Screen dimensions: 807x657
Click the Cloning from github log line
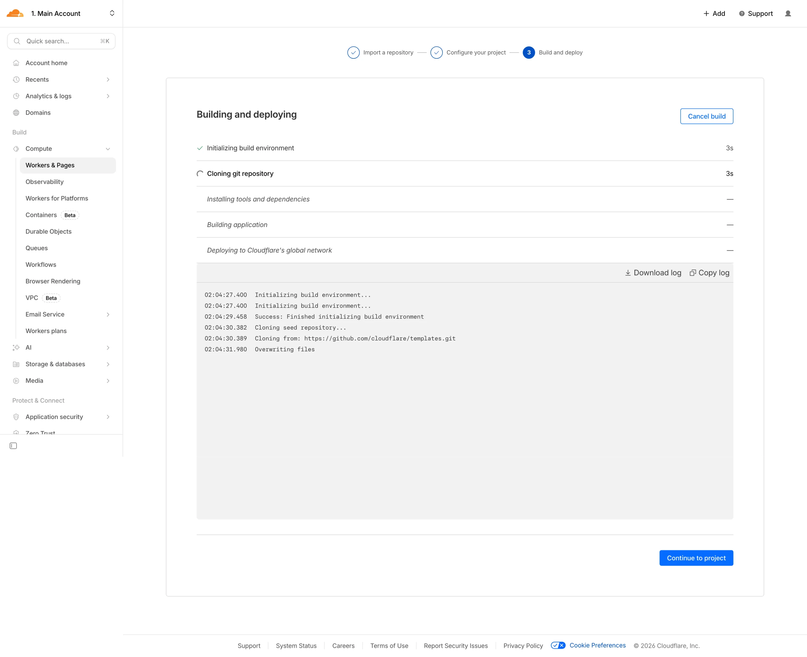[x=330, y=338]
